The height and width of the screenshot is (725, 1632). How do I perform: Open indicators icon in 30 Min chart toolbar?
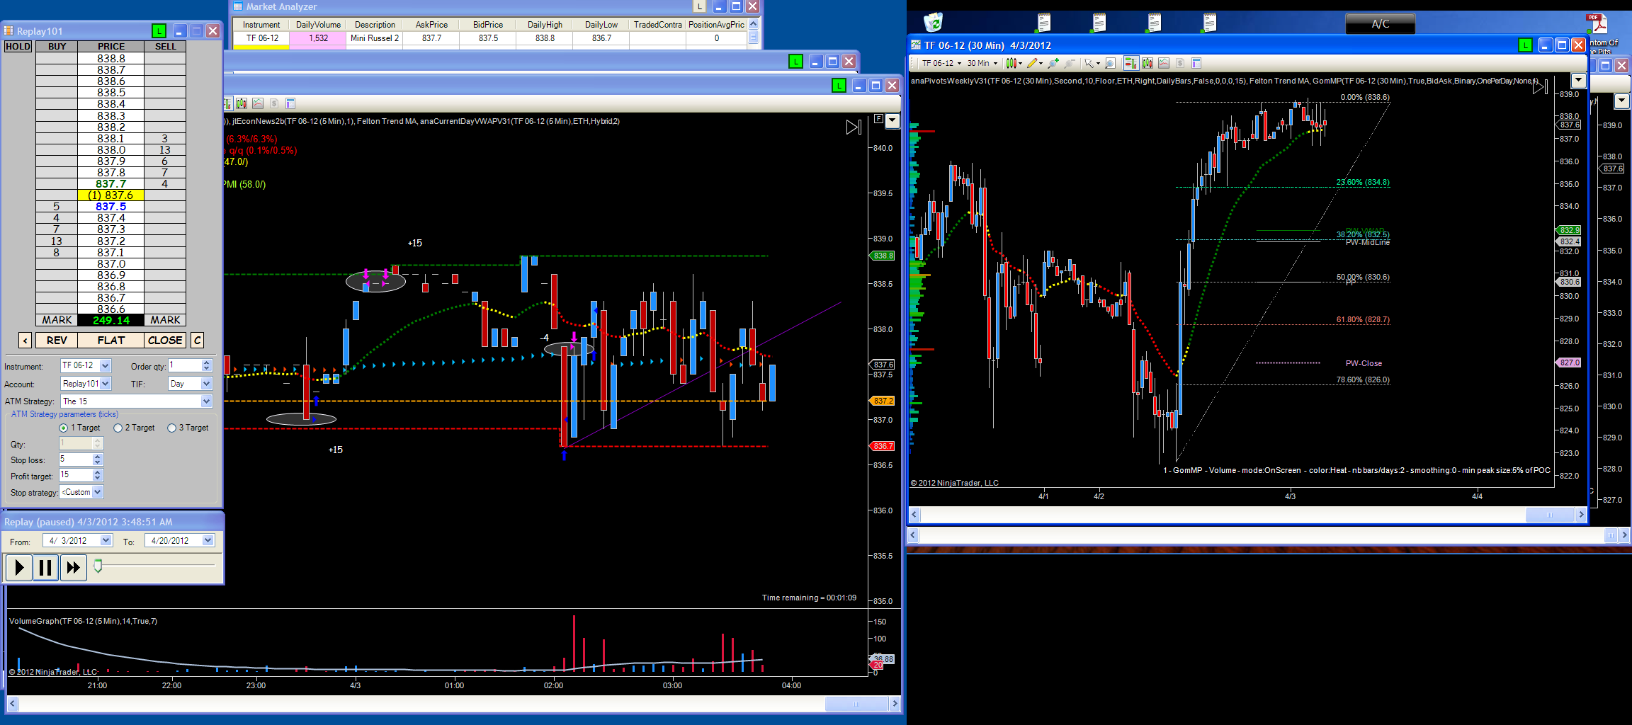coord(1164,63)
